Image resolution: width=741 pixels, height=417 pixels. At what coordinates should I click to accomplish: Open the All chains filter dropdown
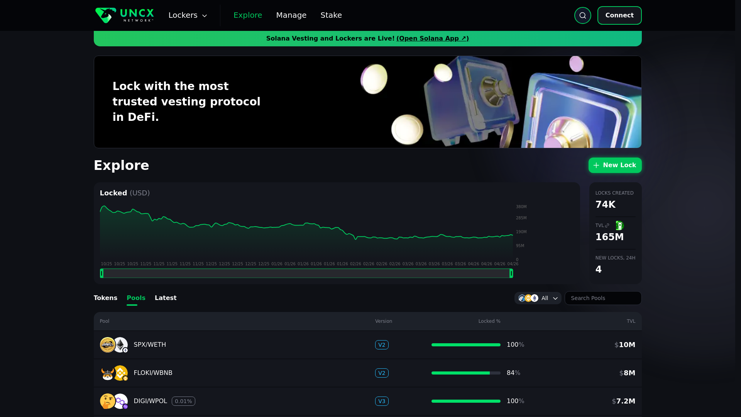(538, 298)
